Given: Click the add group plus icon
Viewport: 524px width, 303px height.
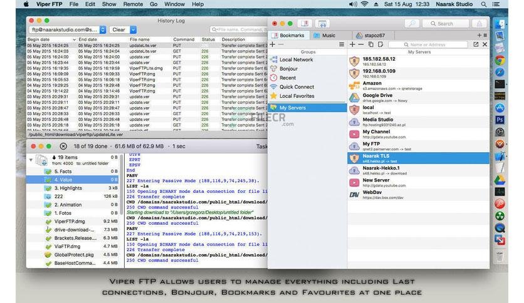Looking at the screenshot, I should [x=273, y=44].
